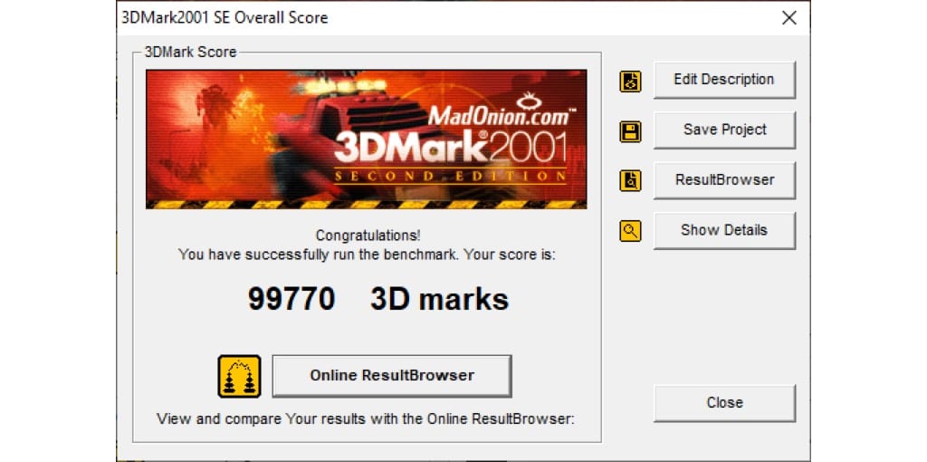
Task: Click the Edit Description document icon
Action: click(x=630, y=82)
